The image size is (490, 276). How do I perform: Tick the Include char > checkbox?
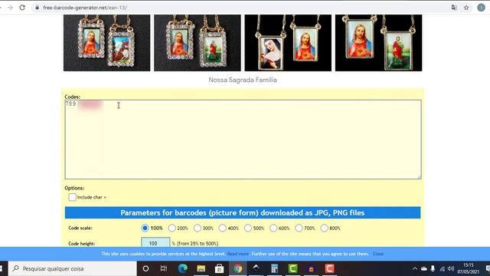point(72,197)
